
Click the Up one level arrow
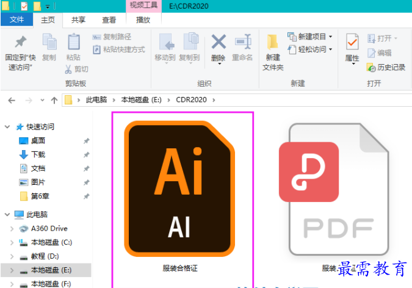click(x=54, y=100)
